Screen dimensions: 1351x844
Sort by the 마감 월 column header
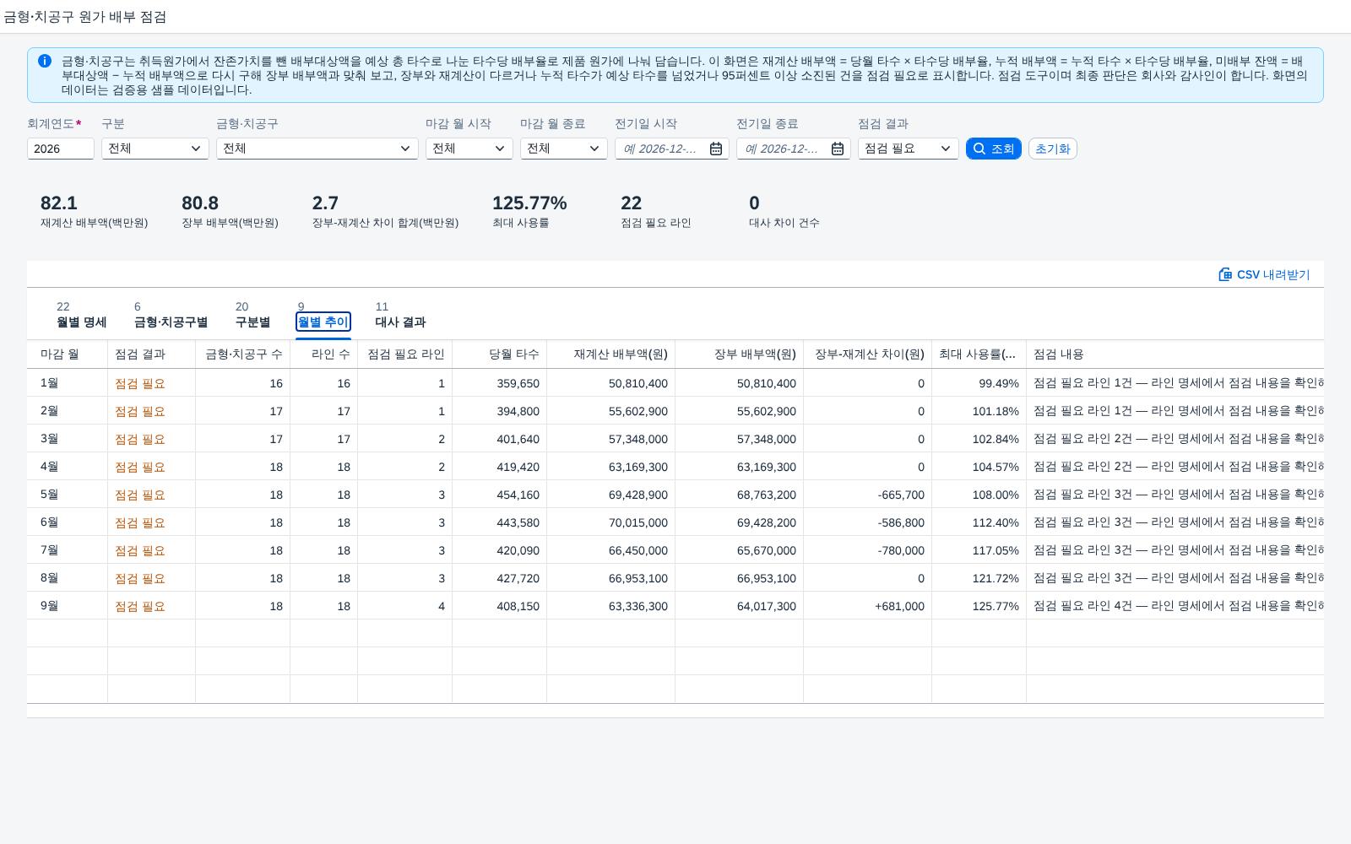point(68,354)
